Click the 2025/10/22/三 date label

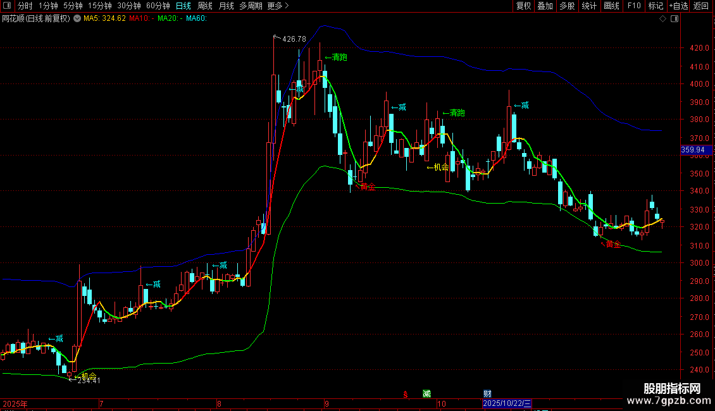click(x=507, y=403)
